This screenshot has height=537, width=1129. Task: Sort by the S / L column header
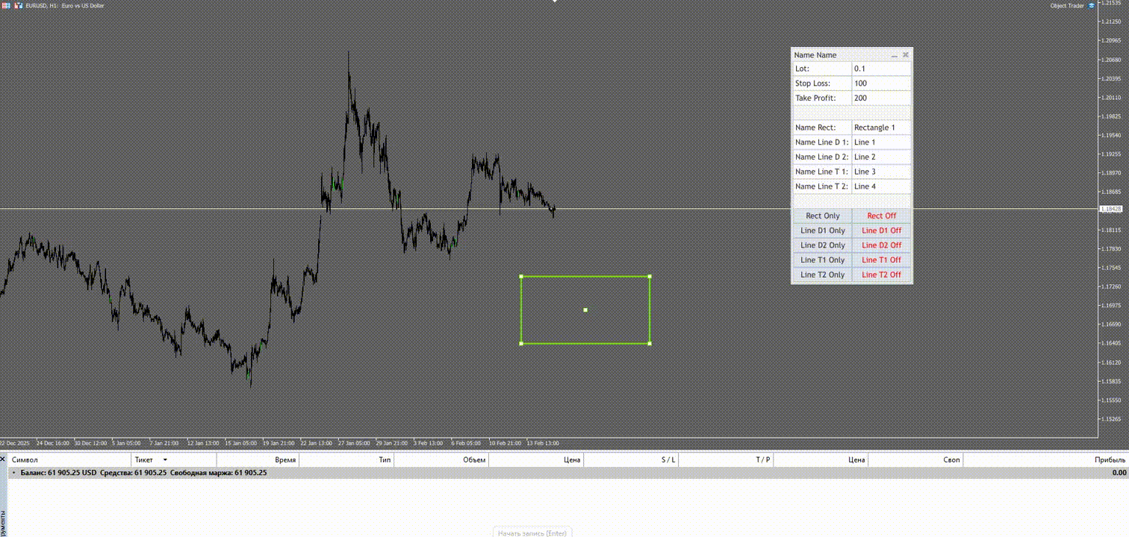point(631,460)
